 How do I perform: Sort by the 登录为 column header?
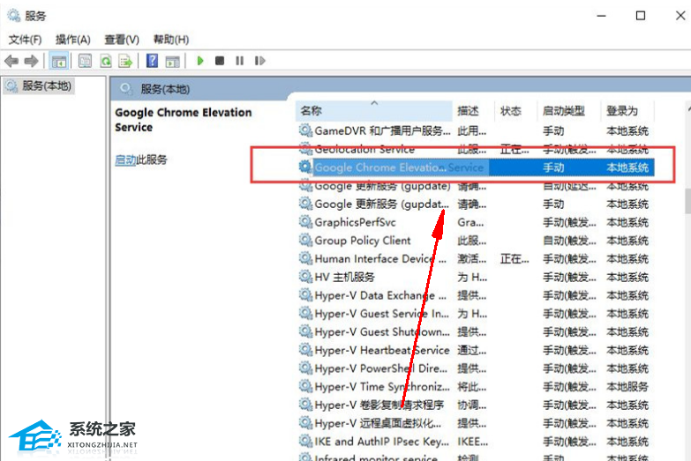pyautogui.click(x=627, y=111)
